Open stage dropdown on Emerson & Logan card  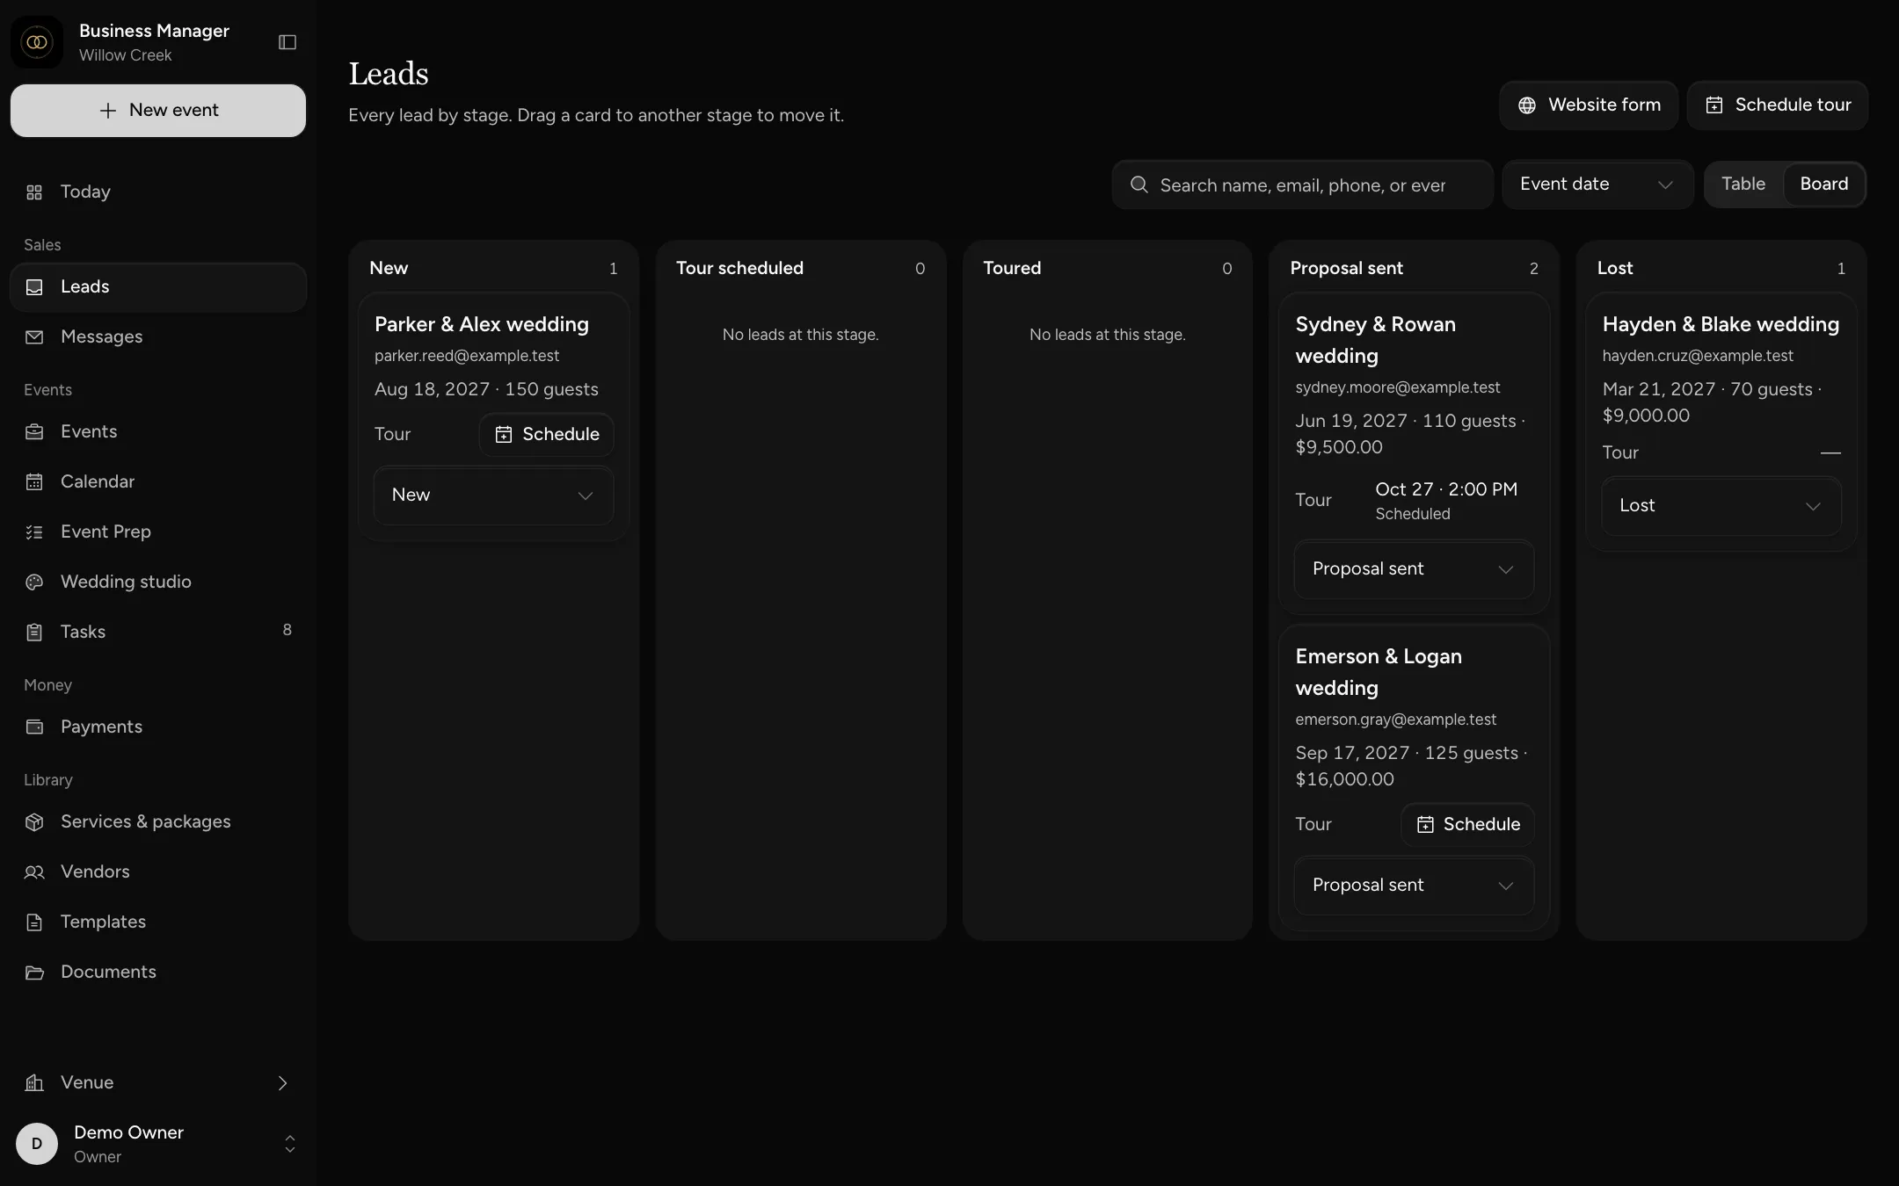pyautogui.click(x=1414, y=886)
